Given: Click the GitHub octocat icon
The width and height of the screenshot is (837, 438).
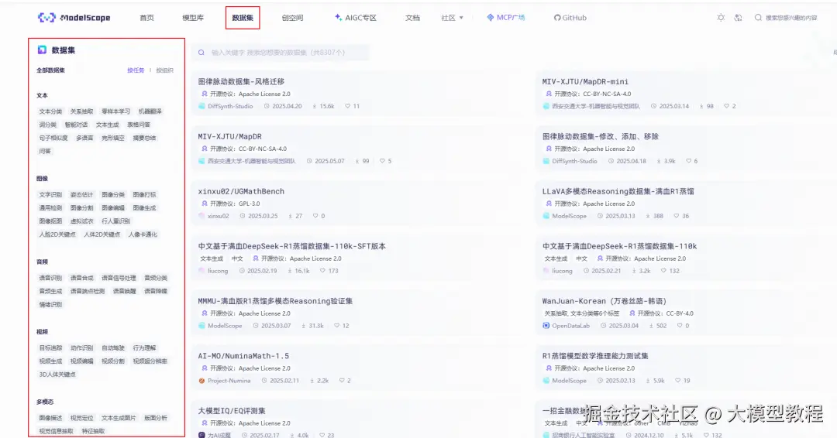Looking at the screenshot, I should pyautogui.click(x=557, y=18).
